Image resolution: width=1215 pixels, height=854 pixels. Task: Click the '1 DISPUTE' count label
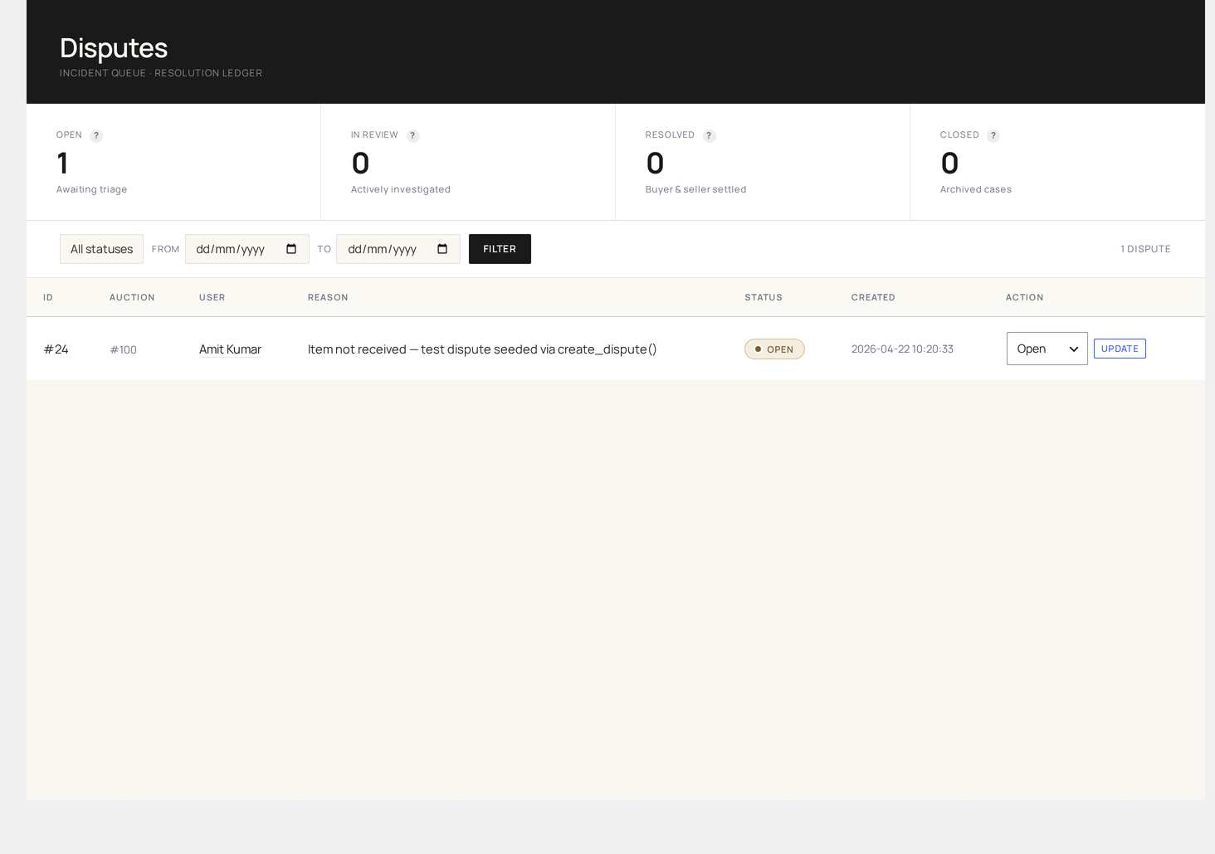(x=1145, y=249)
